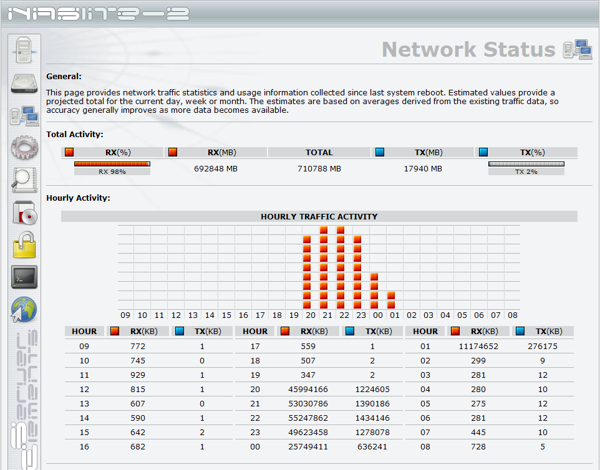Open the CD disc sidebar icon
The height and width of the screenshot is (470, 600).
tap(24, 213)
